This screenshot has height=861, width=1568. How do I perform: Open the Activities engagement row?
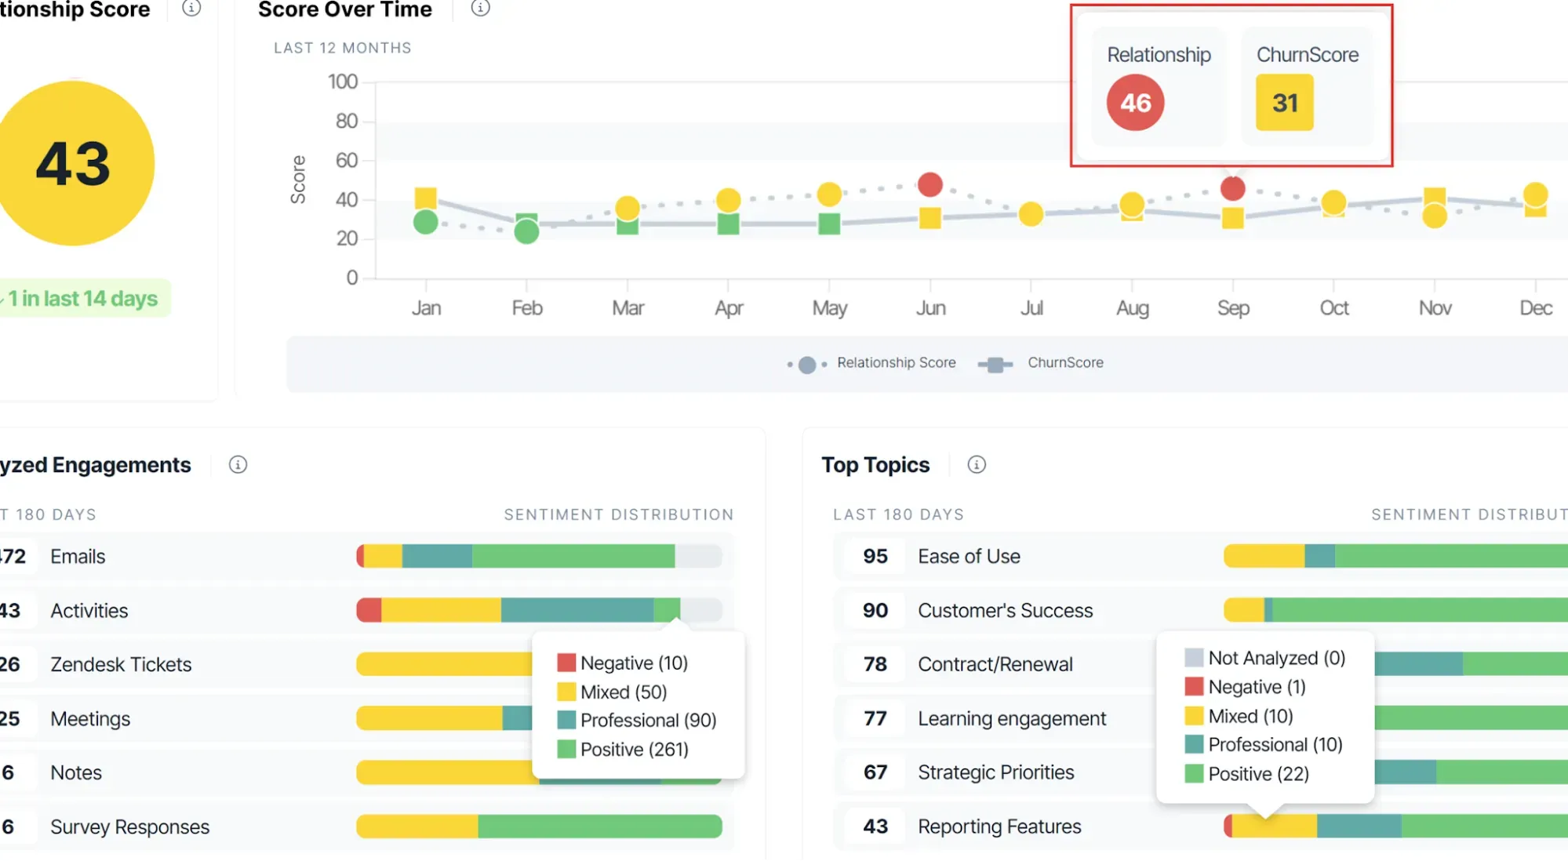point(366,611)
